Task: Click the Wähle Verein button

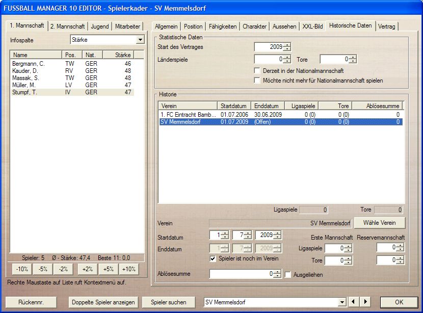Action: click(x=380, y=223)
